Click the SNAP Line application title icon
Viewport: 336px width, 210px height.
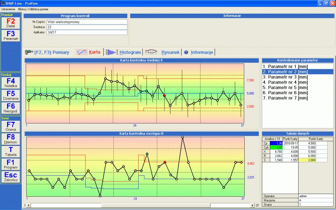(3, 3)
